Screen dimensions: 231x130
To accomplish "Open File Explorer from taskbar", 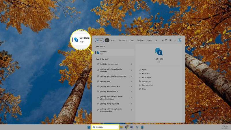I will 121,127.
